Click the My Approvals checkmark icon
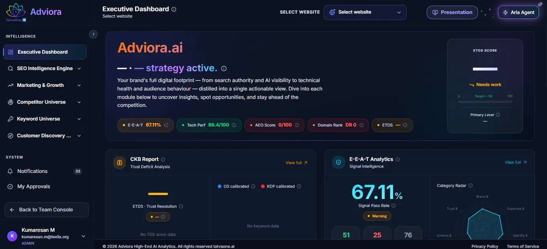Viewport: 547px width, 249px height. point(10,187)
